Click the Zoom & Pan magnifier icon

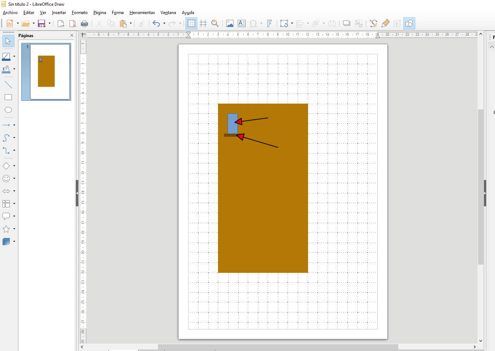pyautogui.click(x=215, y=23)
